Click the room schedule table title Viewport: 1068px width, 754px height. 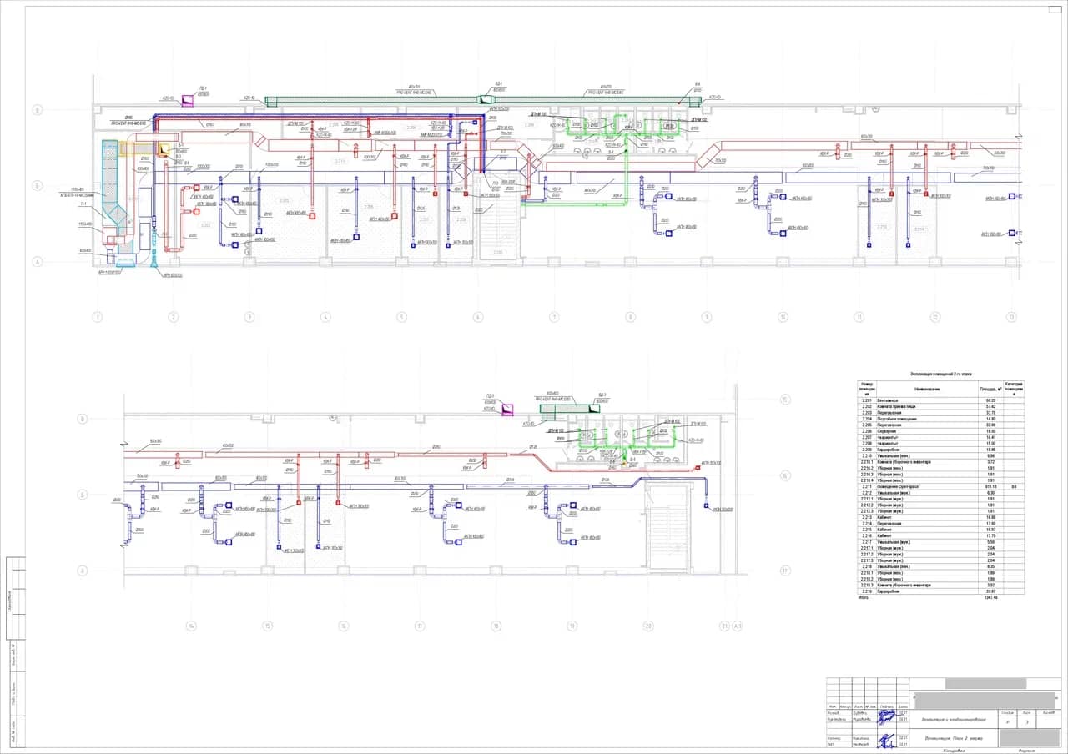940,374
